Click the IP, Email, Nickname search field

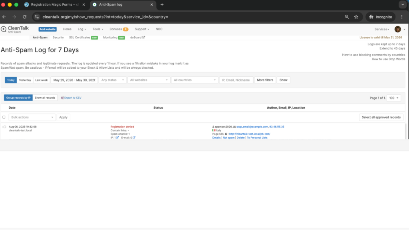point(236,80)
